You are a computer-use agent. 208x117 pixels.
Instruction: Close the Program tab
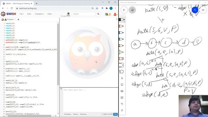tap(15, 19)
